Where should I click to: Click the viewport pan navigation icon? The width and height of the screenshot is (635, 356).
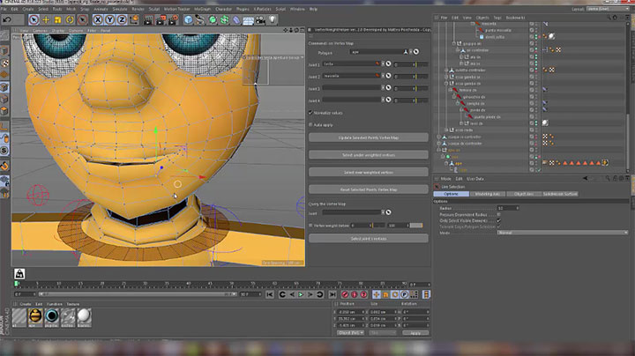pos(286,30)
